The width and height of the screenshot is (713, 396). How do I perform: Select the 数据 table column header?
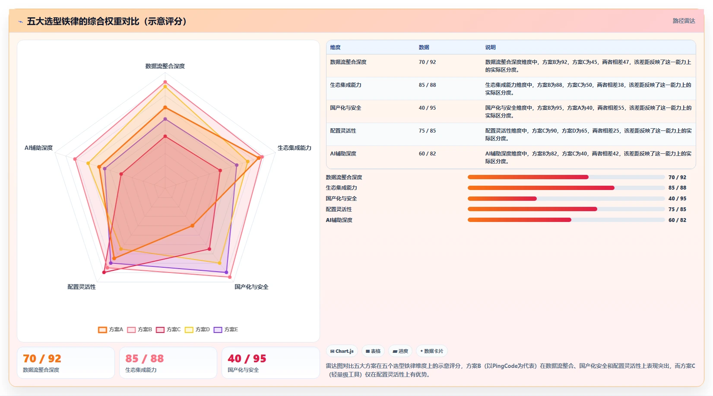424,48
